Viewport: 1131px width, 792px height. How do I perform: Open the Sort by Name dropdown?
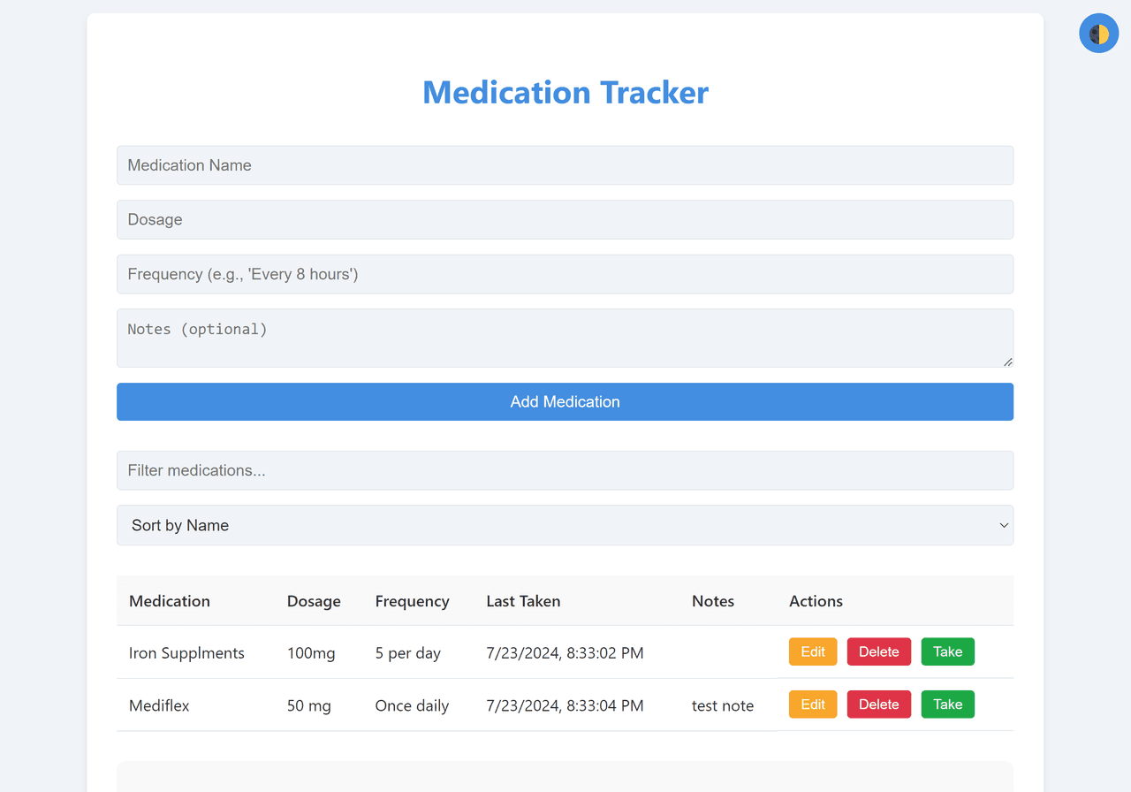(x=565, y=525)
